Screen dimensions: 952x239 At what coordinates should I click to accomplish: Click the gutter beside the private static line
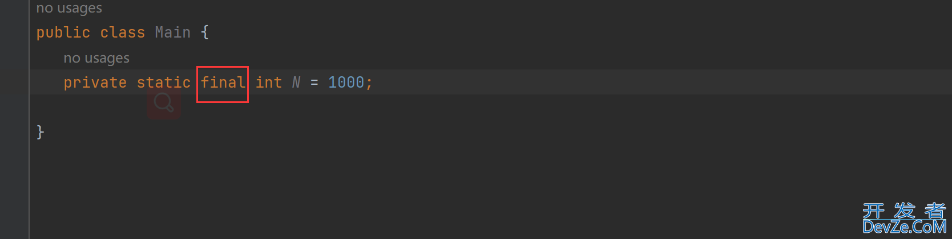(x=14, y=83)
